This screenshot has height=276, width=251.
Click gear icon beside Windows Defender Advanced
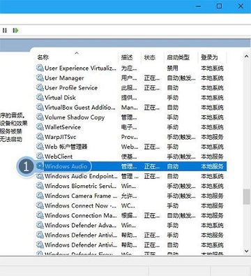pos(40,225)
